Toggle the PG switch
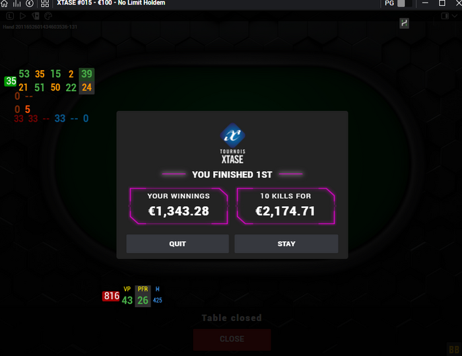This screenshot has height=356, width=462. (x=405, y=3)
